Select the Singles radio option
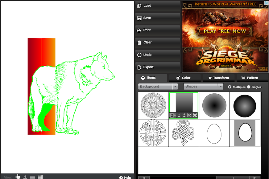The width and height of the screenshot is (269, 179). point(249,87)
